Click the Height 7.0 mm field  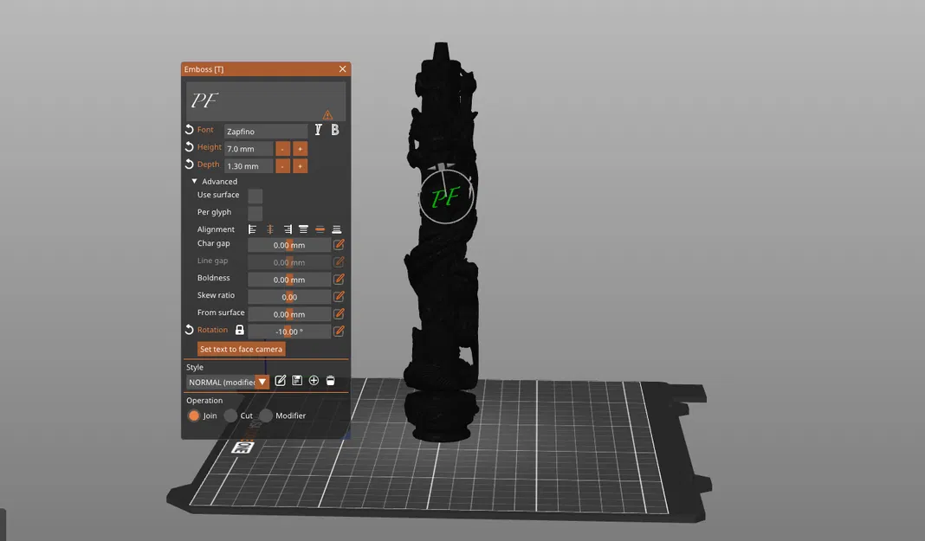[x=249, y=149]
